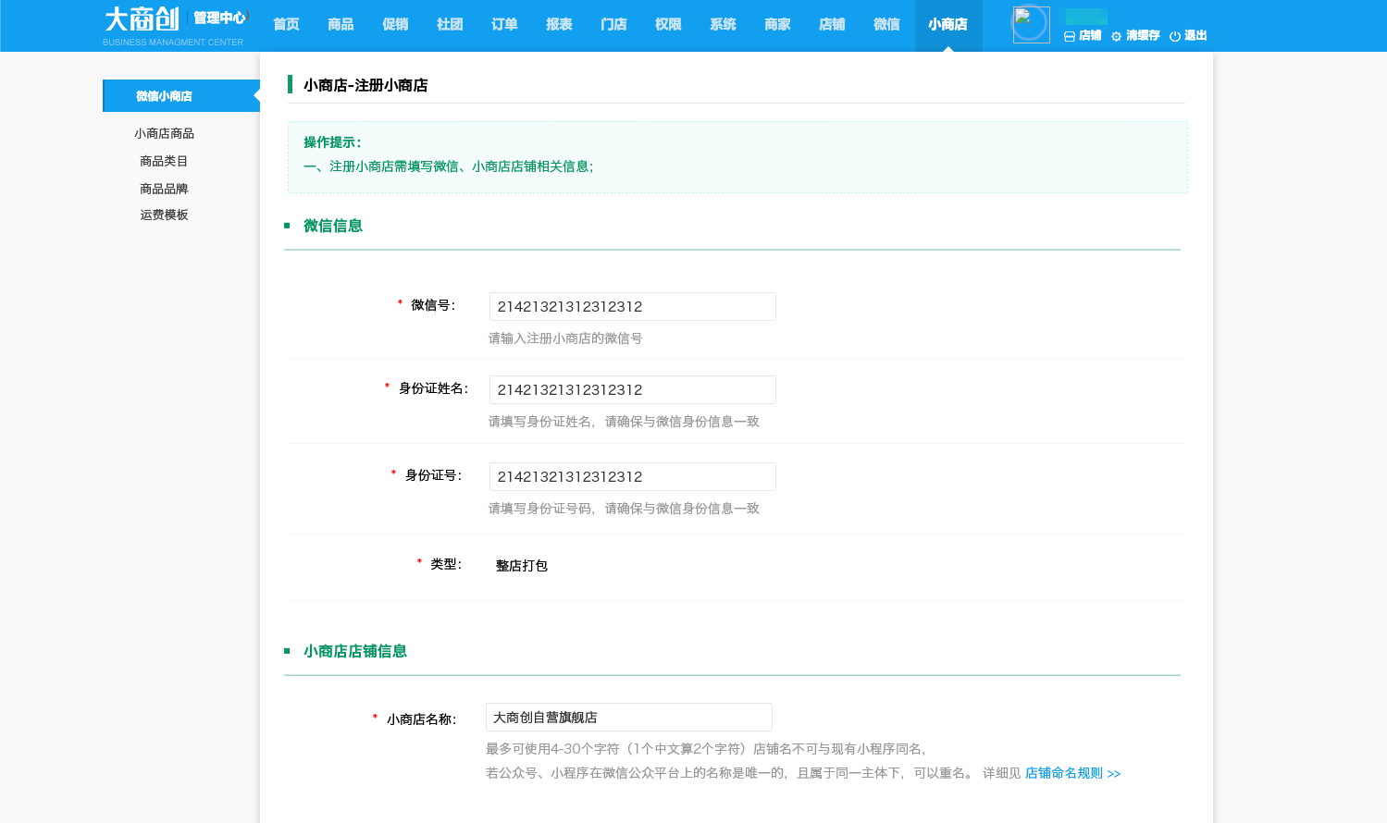This screenshot has width=1387, height=823.
Task: Open the 促销 nav tab
Action: coord(395,25)
